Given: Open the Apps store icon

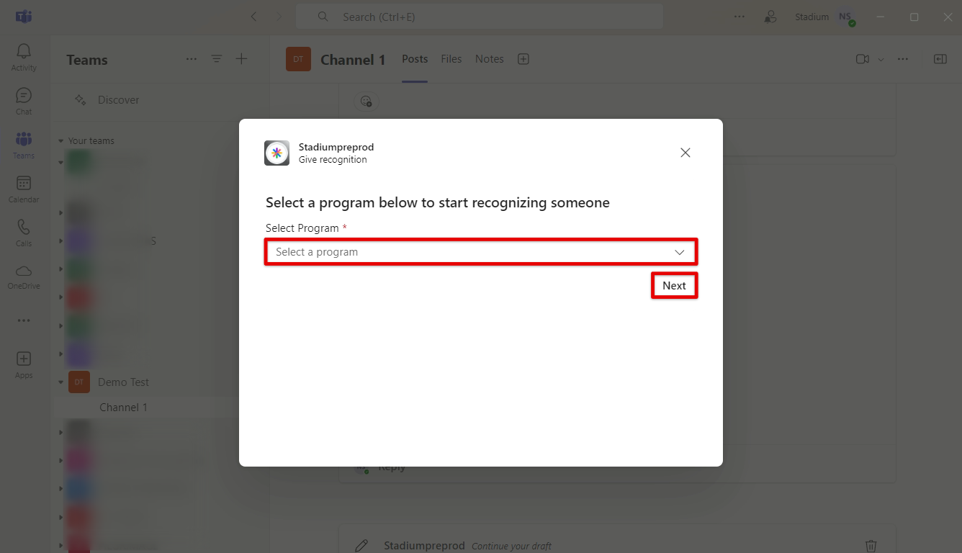Looking at the screenshot, I should (x=24, y=365).
